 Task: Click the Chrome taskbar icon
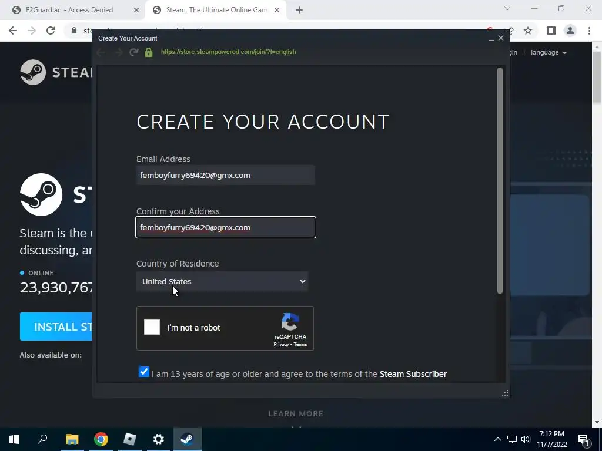click(x=101, y=439)
